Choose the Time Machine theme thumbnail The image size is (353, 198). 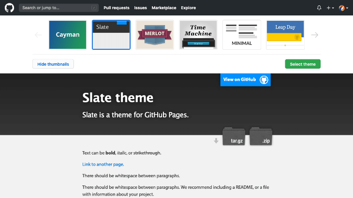point(198,35)
